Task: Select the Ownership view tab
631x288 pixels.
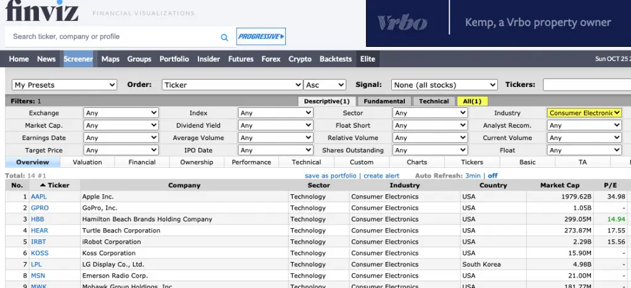Action: point(197,162)
